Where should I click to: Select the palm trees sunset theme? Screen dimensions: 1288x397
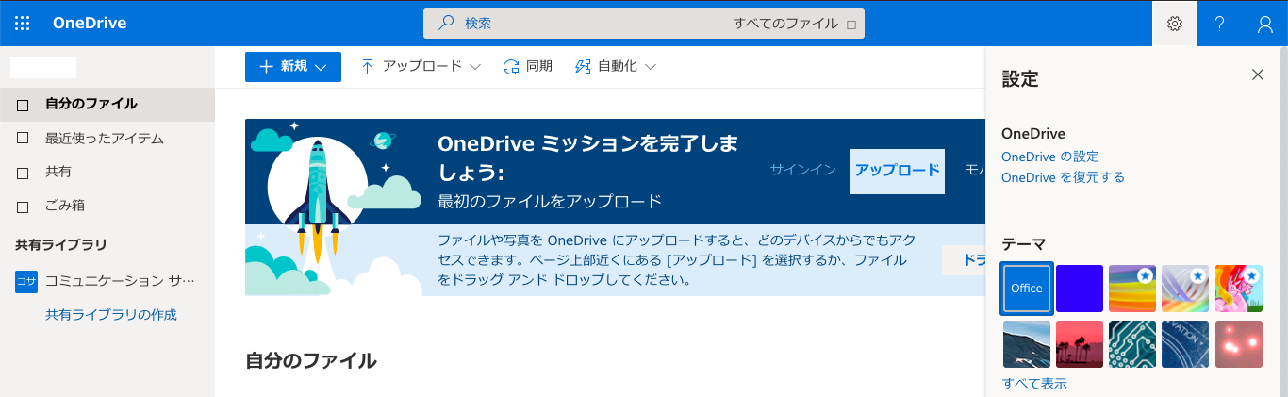[x=1080, y=344]
